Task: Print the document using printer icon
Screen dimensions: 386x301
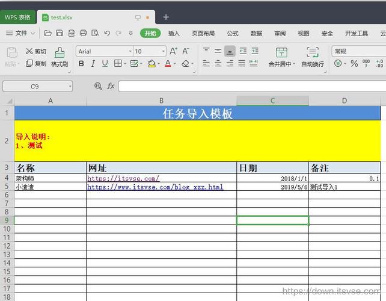Action: coord(83,33)
